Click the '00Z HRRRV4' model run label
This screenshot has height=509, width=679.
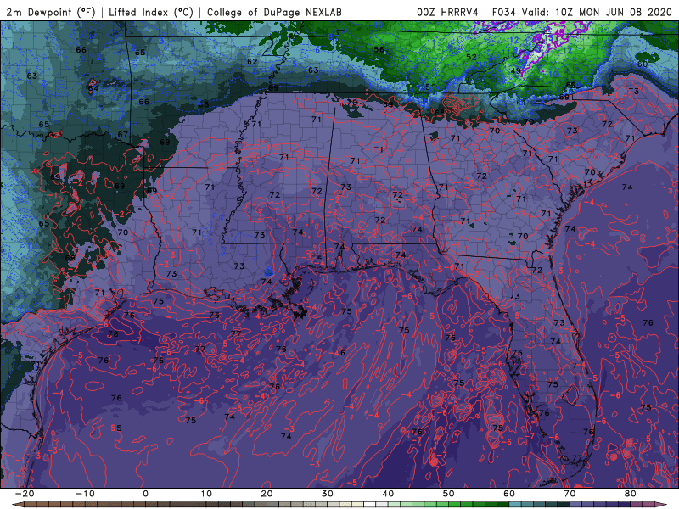coord(447,12)
